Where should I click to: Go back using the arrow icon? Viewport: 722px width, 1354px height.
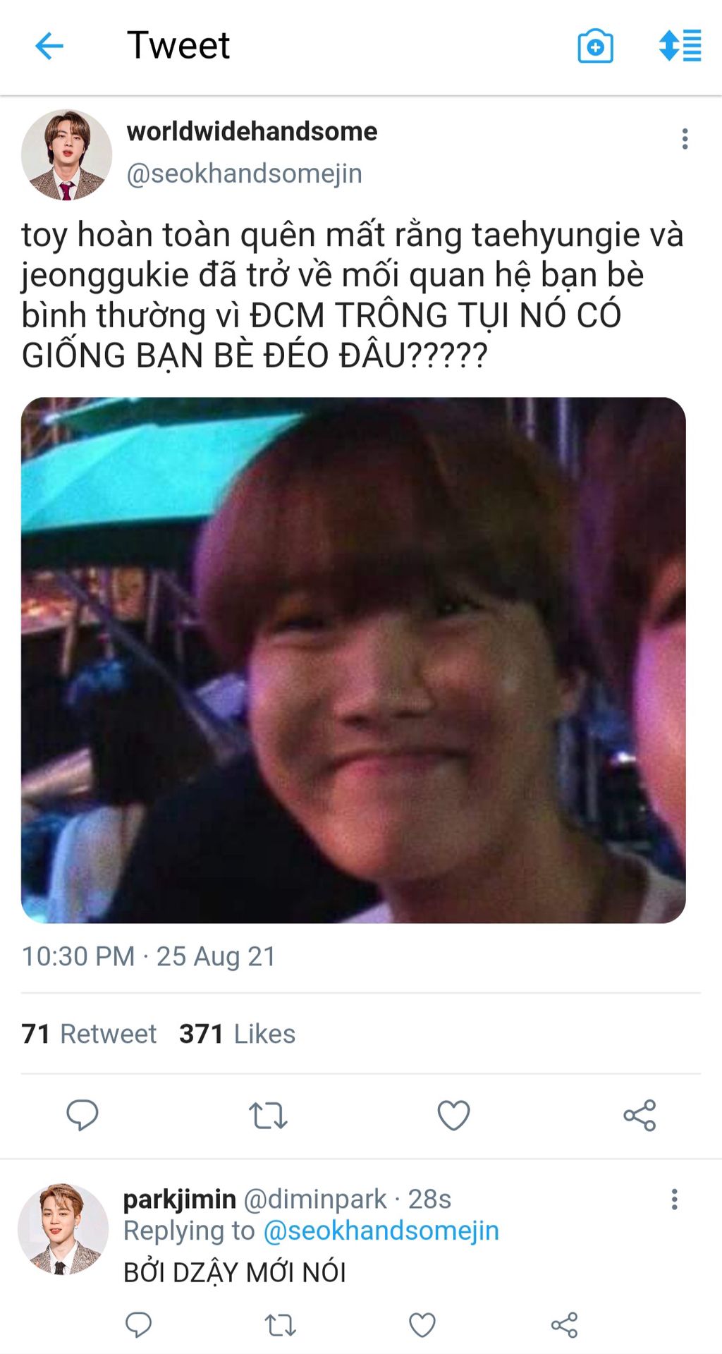coord(49,47)
